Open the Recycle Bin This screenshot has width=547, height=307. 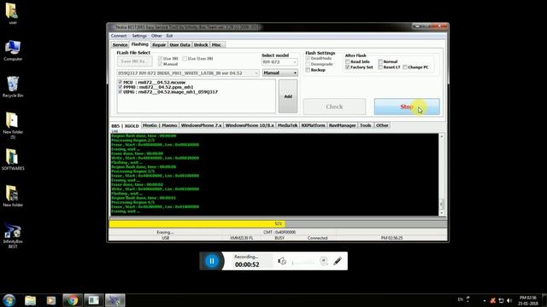[x=13, y=87]
